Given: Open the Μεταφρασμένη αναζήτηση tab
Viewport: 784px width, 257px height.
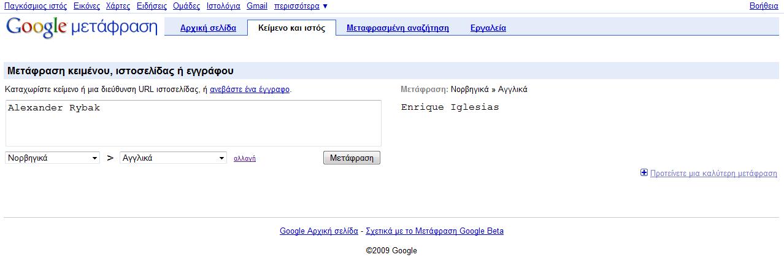Looking at the screenshot, I should coord(398,28).
